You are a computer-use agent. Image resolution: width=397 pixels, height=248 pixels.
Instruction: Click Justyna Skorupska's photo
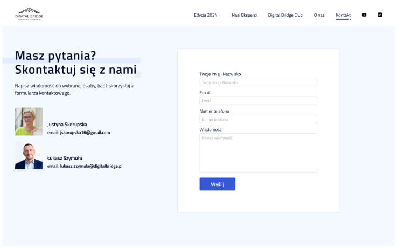[29, 121]
